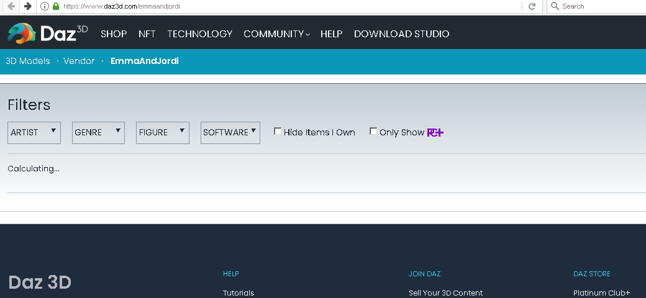Open the HELP menu in header

click(x=331, y=34)
